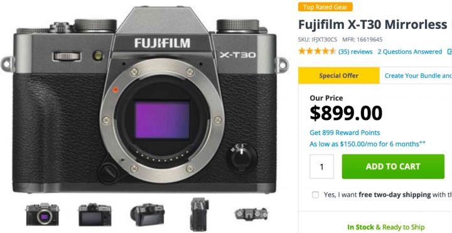Open the (35) reviews link

click(x=355, y=51)
